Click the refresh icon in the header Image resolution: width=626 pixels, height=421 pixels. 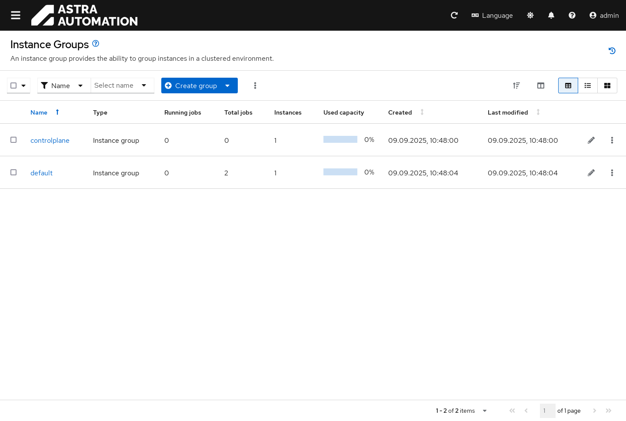click(454, 15)
